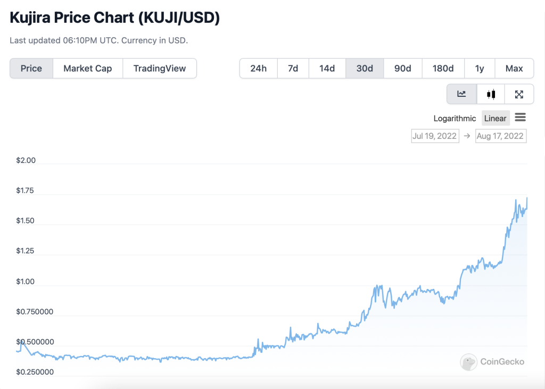Toggle Linear scale
The width and height of the screenshot is (545, 389).
496,118
